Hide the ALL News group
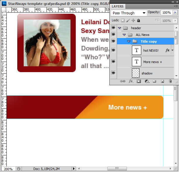This screenshot has width=179, height=172. 113,34
